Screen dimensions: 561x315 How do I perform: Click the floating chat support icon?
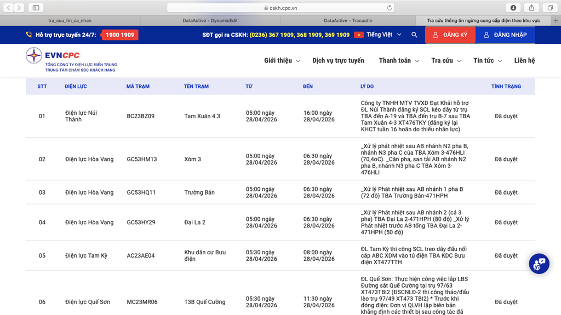point(539,264)
